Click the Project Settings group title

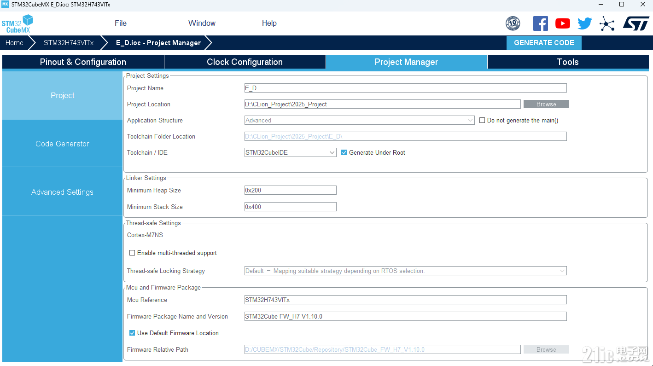(x=147, y=76)
